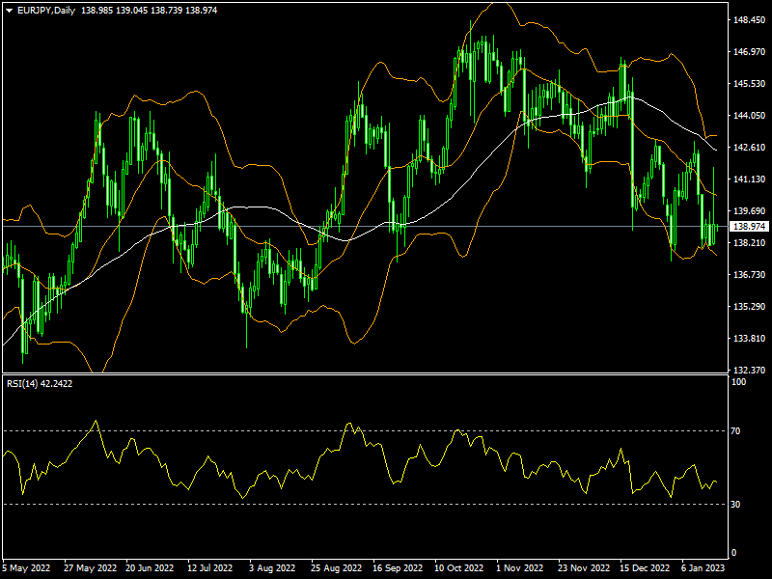Select the 10 Oct 2022 date label

pyautogui.click(x=459, y=568)
